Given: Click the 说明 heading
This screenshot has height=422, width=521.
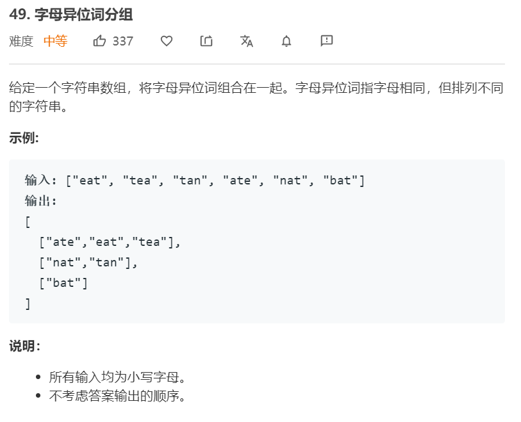Looking at the screenshot, I should (x=24, y=346).
